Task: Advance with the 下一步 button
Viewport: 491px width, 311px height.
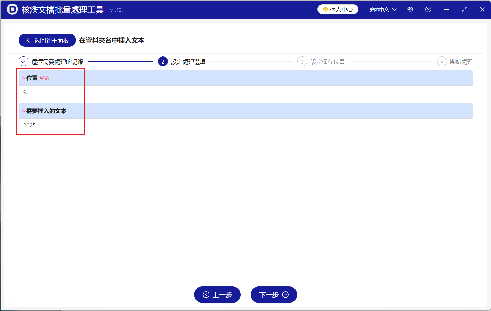Action: tap(273, 295)
